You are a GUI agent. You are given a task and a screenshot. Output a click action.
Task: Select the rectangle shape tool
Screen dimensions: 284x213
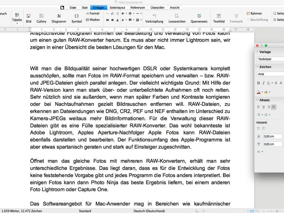point(107,20)
